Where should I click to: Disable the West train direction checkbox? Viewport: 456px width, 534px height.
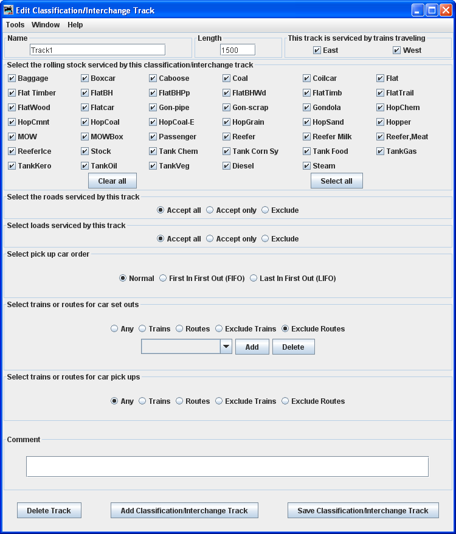coord(397,50)
